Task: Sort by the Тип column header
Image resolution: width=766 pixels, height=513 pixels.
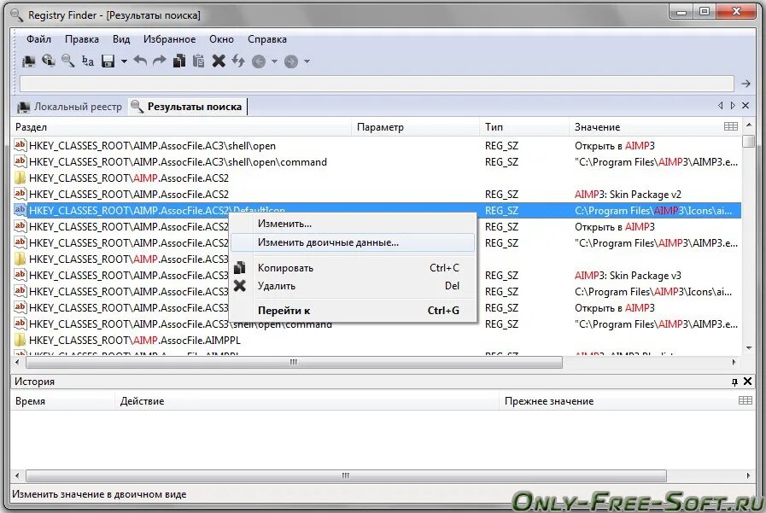Action: pos(524,127)
